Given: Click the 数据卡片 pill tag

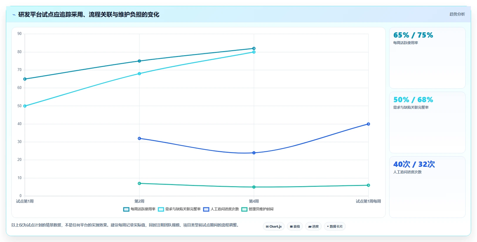Looking at the screenshot, I should point(335,226).
